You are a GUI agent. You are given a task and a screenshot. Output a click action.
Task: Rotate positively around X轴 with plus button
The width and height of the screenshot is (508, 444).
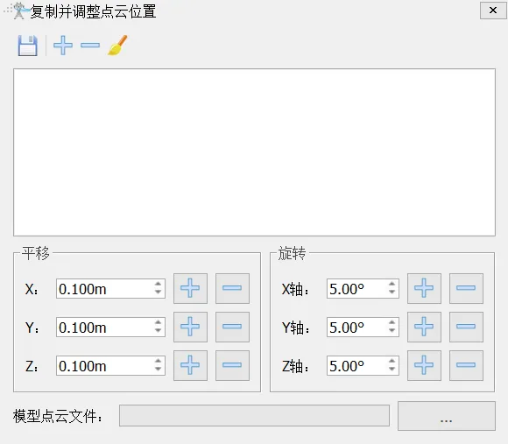pos(424,288)
